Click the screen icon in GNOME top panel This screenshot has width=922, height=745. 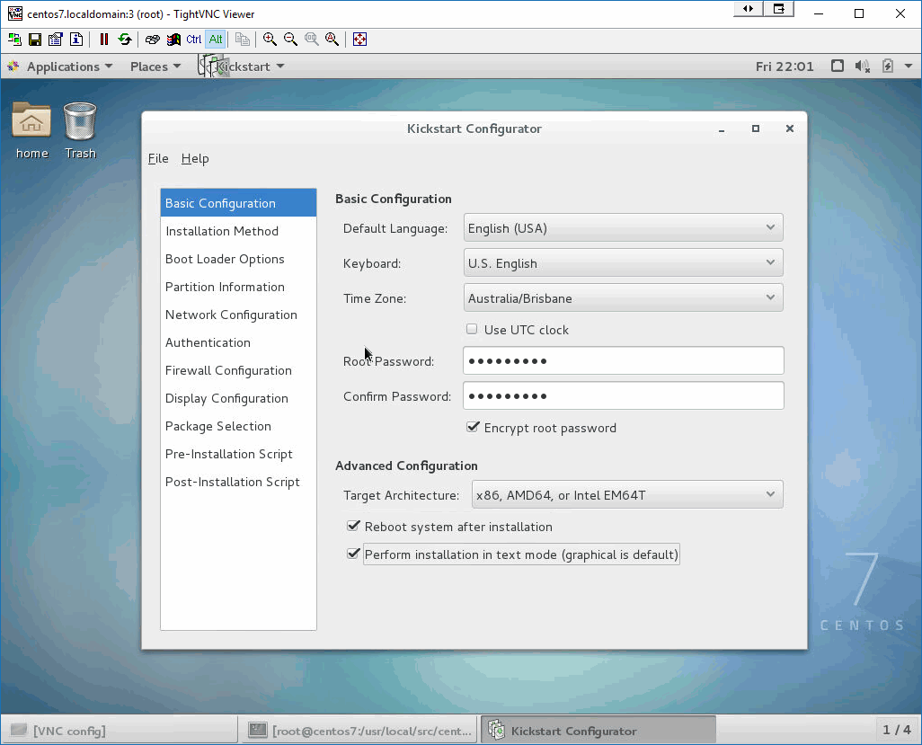tap(838, 67)
